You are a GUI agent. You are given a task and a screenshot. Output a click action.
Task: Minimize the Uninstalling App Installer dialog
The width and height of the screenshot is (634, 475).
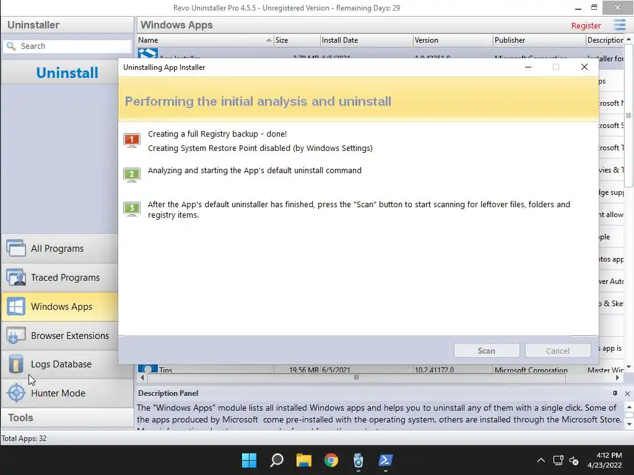coord(528,67)
